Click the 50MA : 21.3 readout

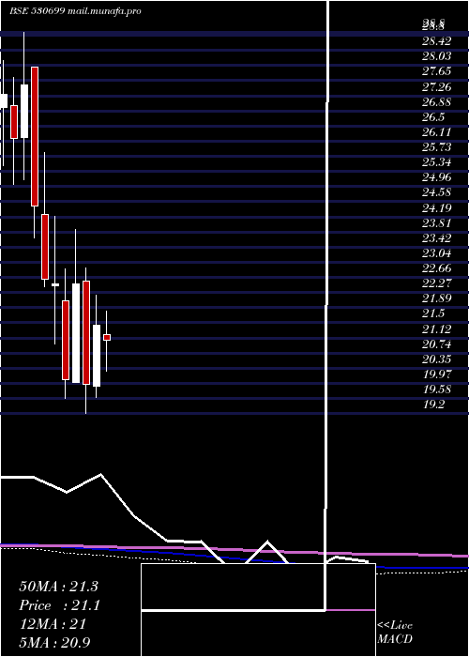[x=58, y=587]
